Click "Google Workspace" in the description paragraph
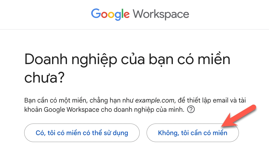Image resolution: width=269 pixels, height=162 pixels. pyautogui.click(x=72, y=110)
